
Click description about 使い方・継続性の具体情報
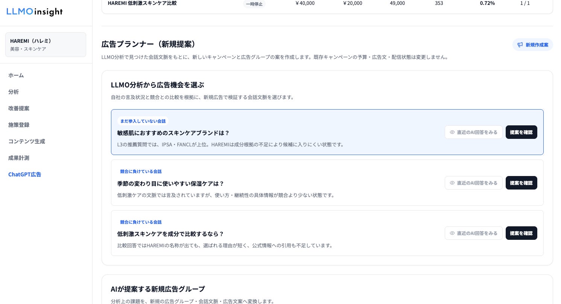[x=227, y=195]
